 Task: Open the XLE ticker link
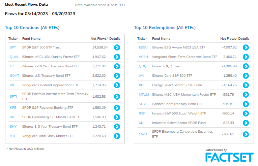[142, 85]
